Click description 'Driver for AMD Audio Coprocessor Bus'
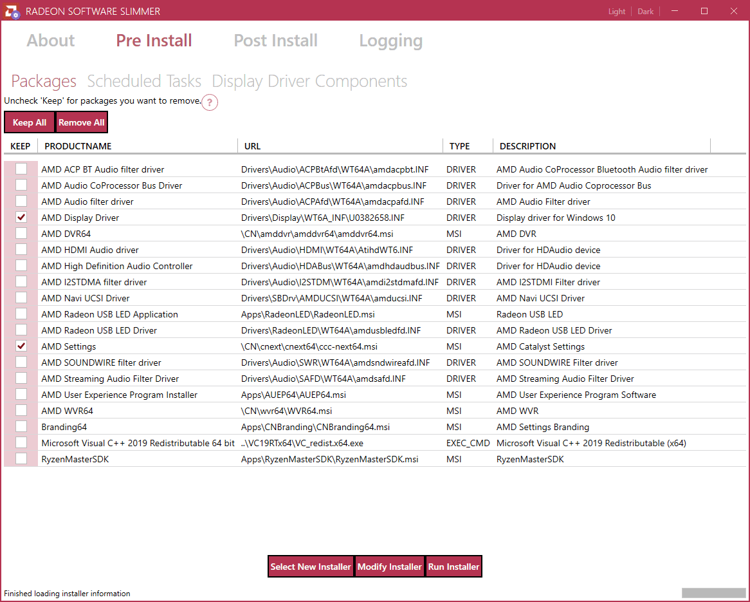Image resolution: width=750 pixels, height=602 pixels. tap(574, 185)
